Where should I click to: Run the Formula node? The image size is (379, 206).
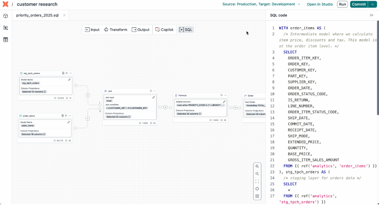click(222, 95)
